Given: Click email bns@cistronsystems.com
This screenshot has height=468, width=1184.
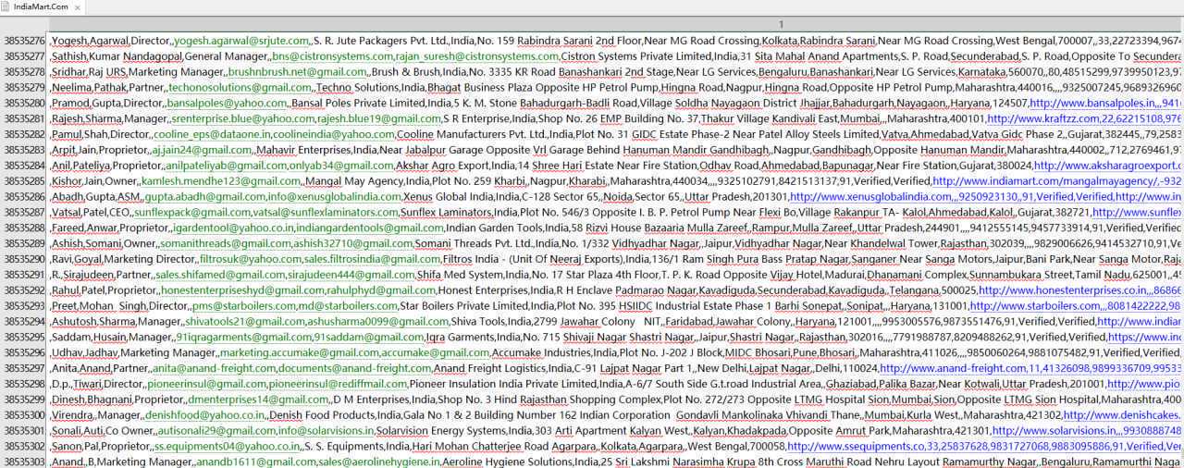Looking at the screenshot, I should pyautogui.click(x=332, y=56).
